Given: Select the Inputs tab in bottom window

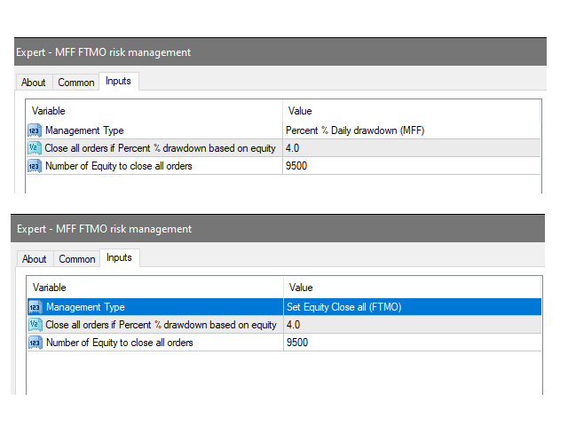Looking at the screenshot, I should (119, 258).
